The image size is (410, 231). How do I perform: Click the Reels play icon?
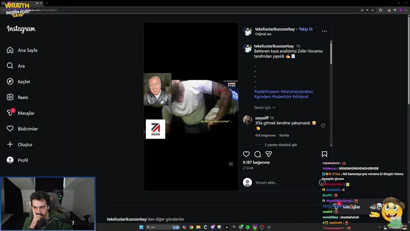click(x=10, y=97)
